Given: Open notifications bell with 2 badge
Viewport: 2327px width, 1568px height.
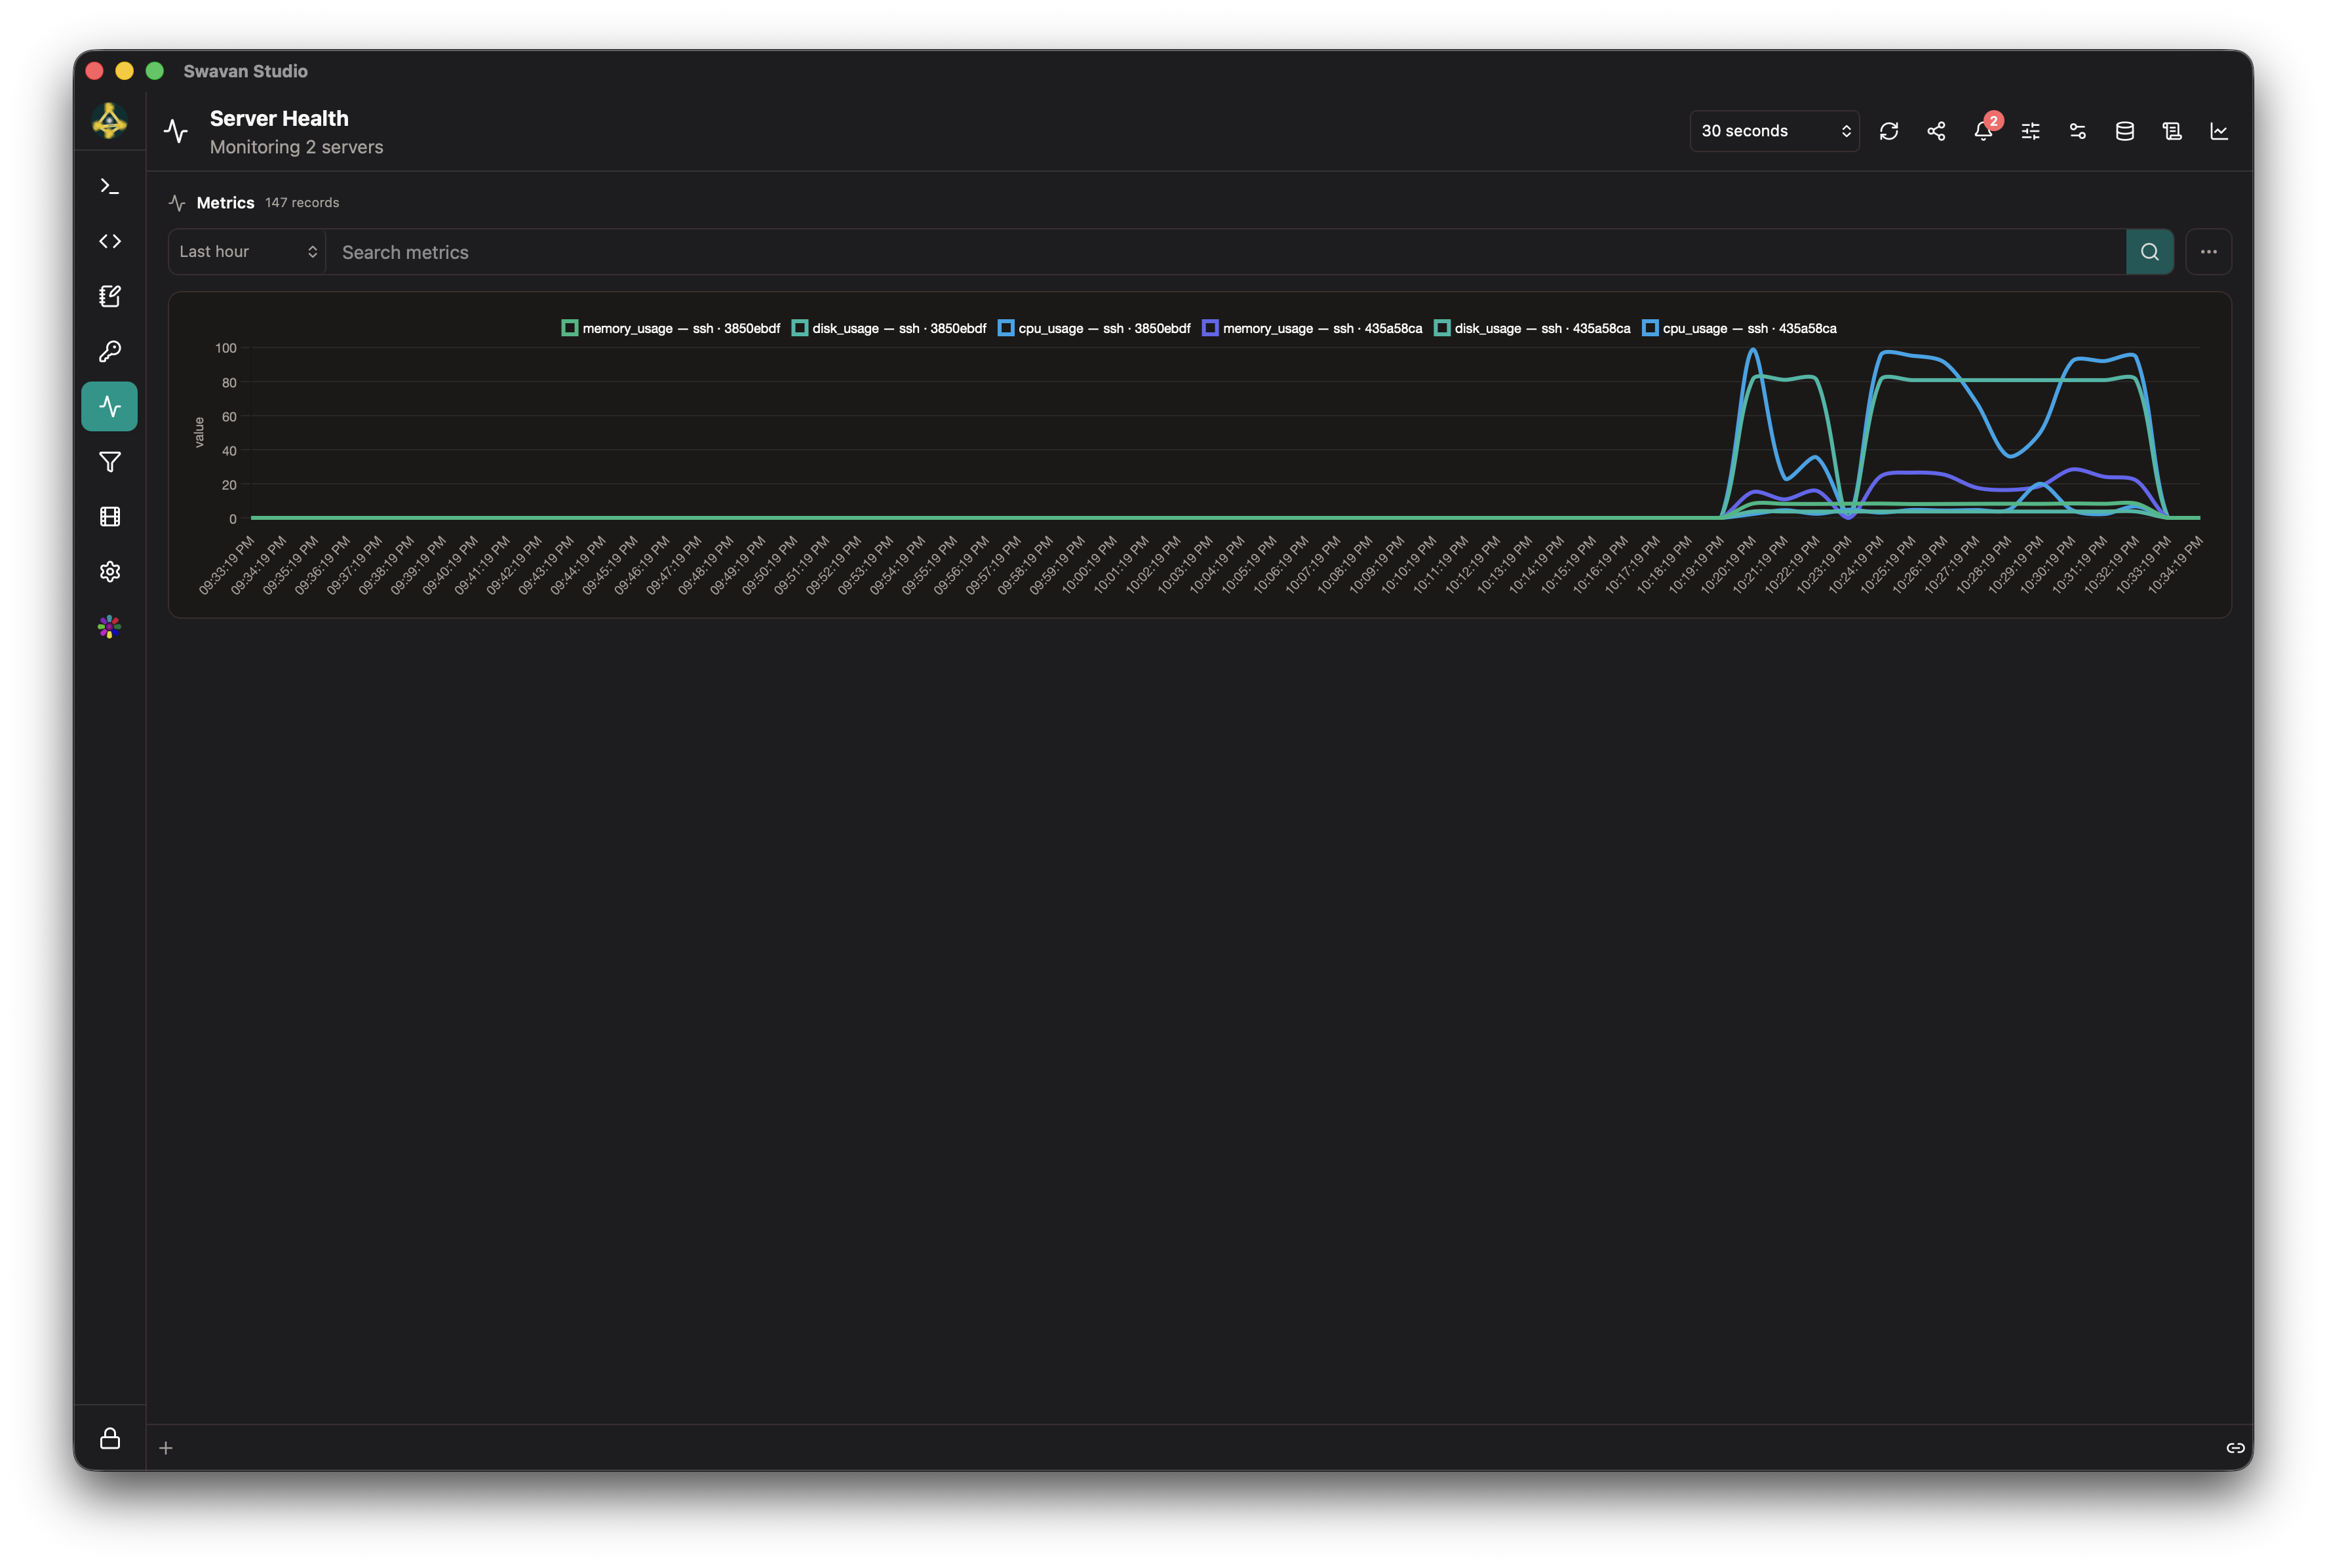Looking at the screenshot, I should tap(1984, 131).
